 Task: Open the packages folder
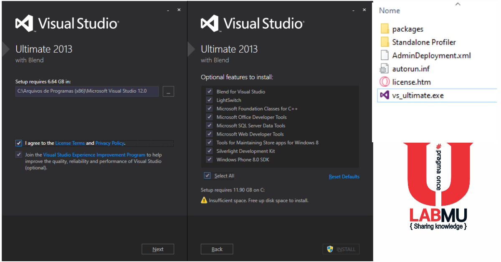pos(408,28)
